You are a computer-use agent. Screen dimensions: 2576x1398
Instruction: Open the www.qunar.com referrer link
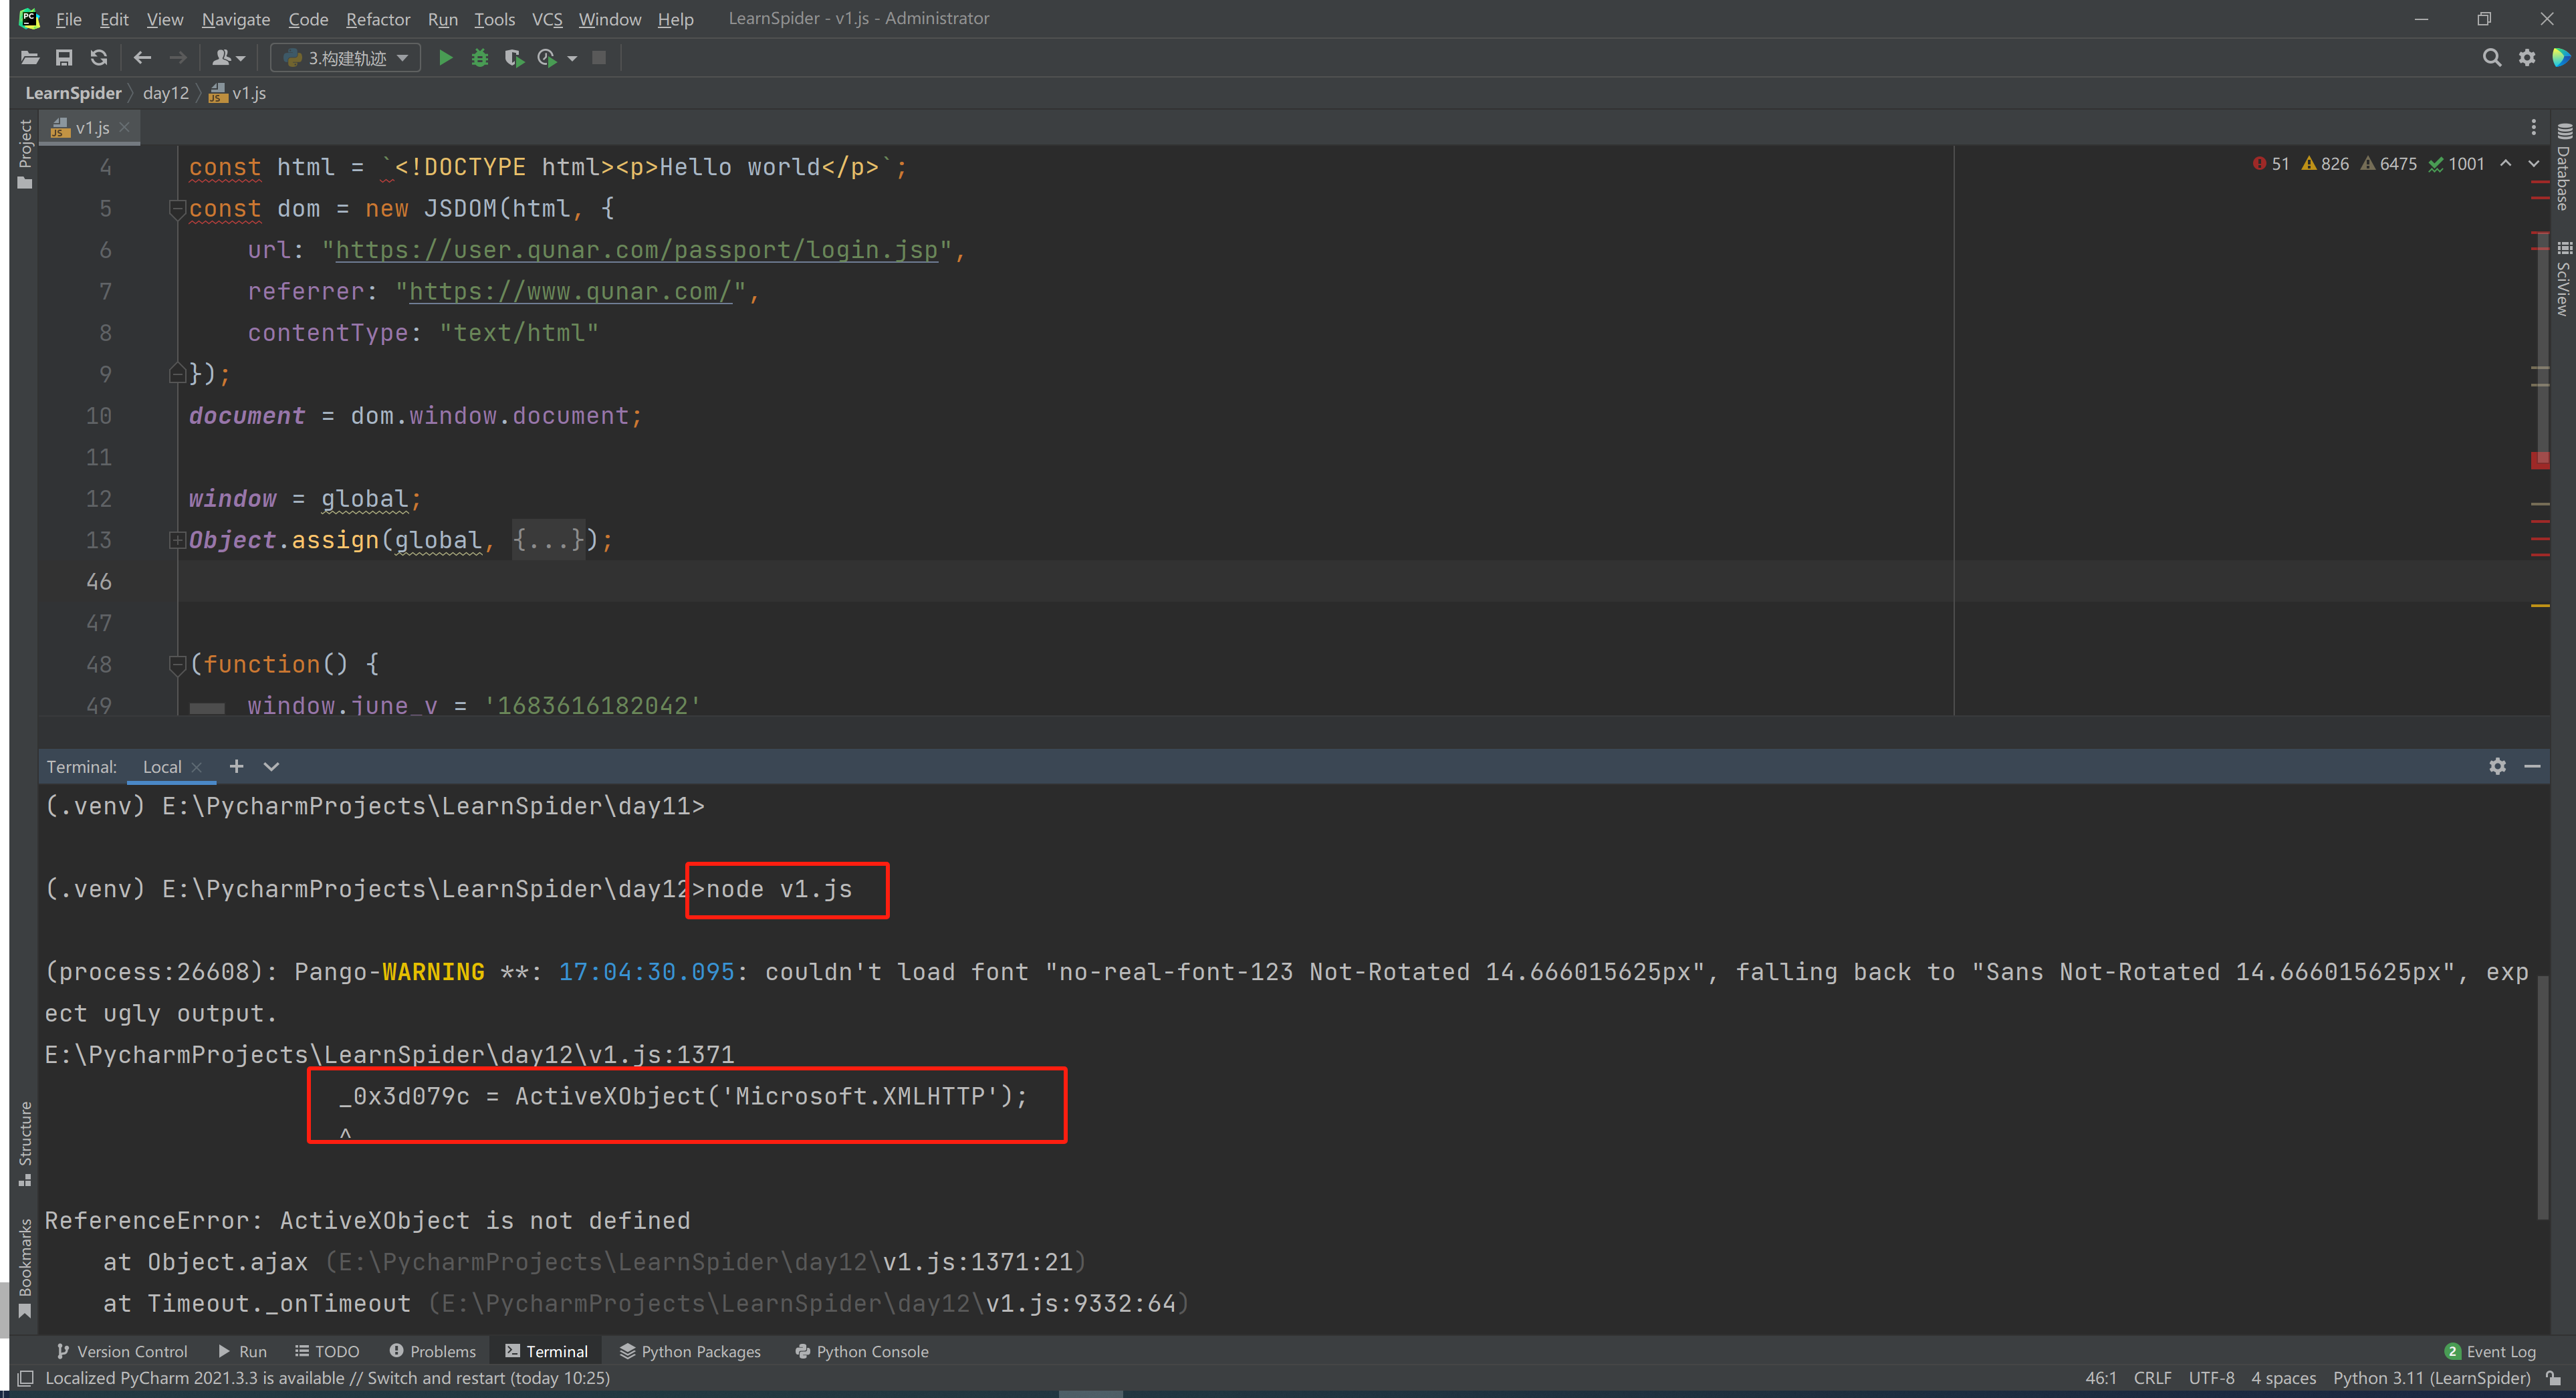click(x=570, y=292)
